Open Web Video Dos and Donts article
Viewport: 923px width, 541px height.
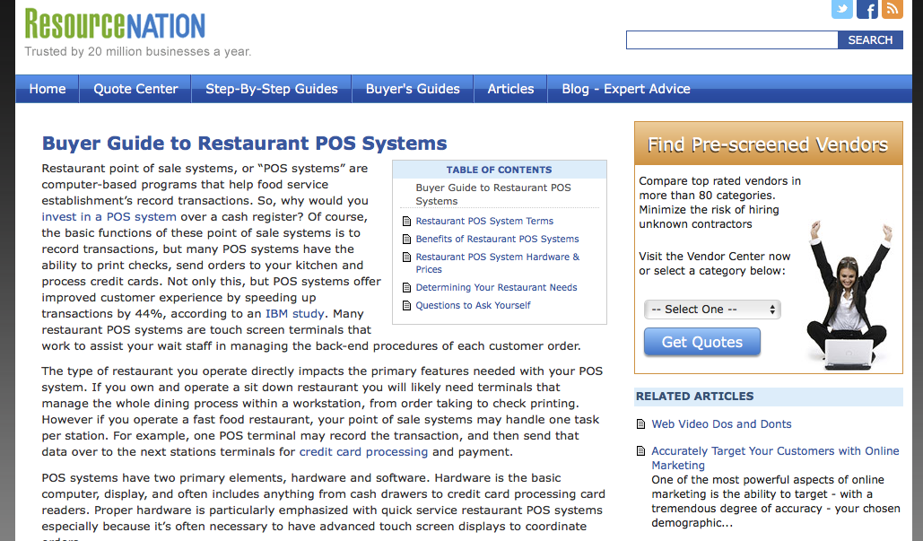coord(721,423)
